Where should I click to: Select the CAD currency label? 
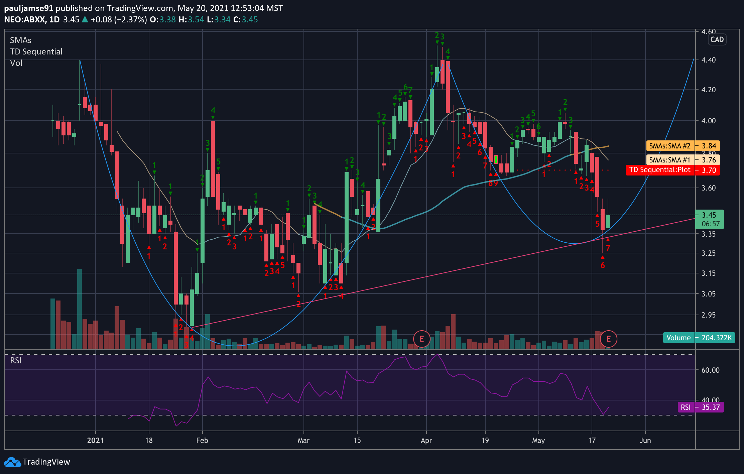717,39
